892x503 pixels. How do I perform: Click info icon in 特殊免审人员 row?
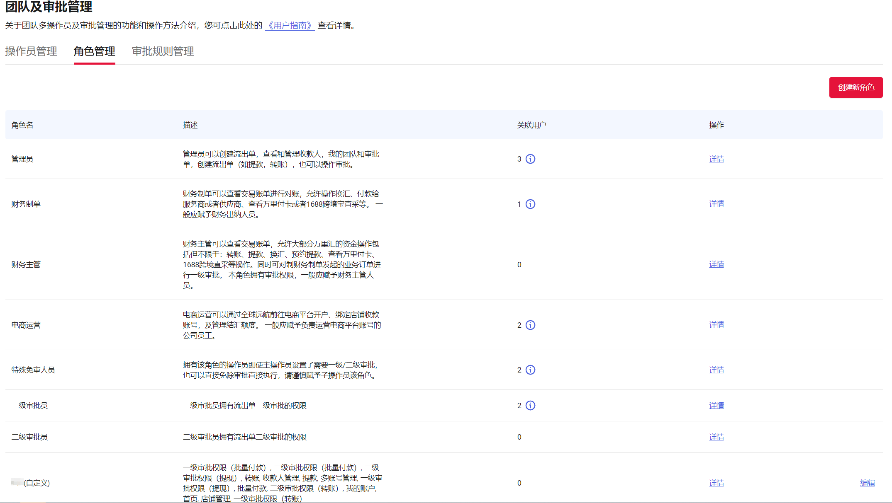pyautogui.click(x=530, y=370)
